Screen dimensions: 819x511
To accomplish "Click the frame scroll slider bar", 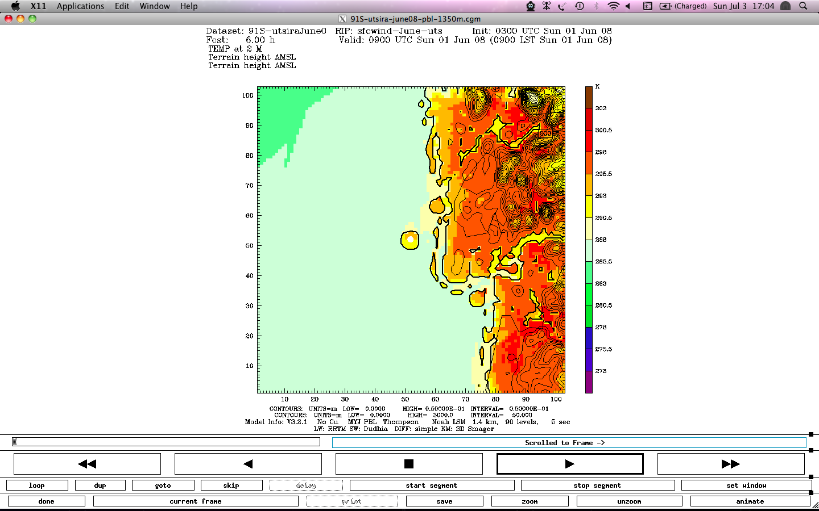I will 166,442.
